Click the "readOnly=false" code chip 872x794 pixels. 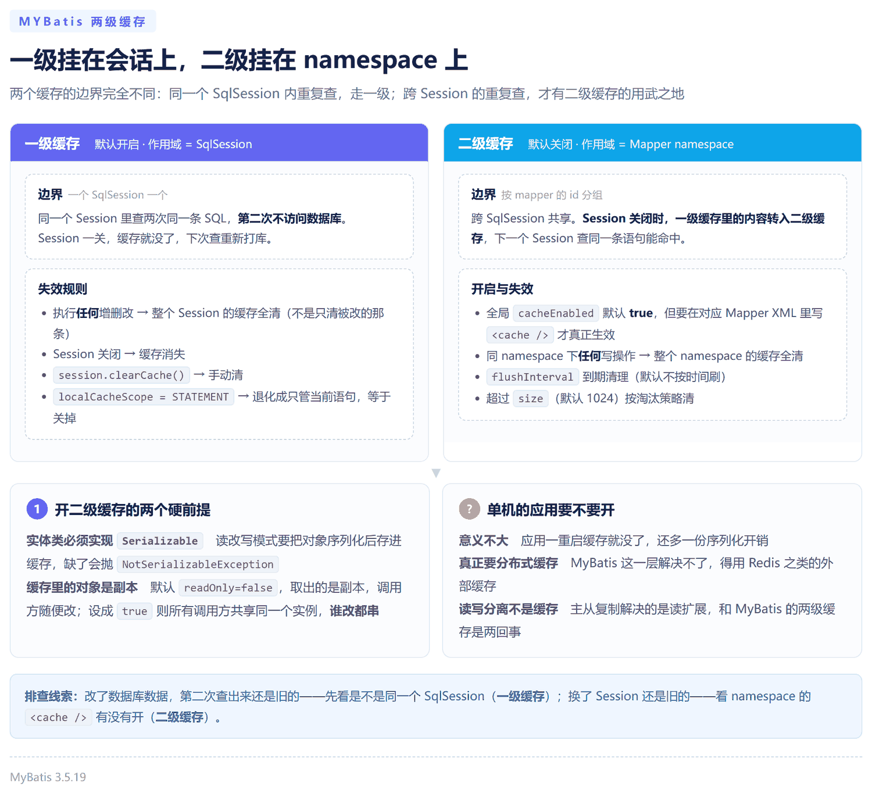point(228,588)
